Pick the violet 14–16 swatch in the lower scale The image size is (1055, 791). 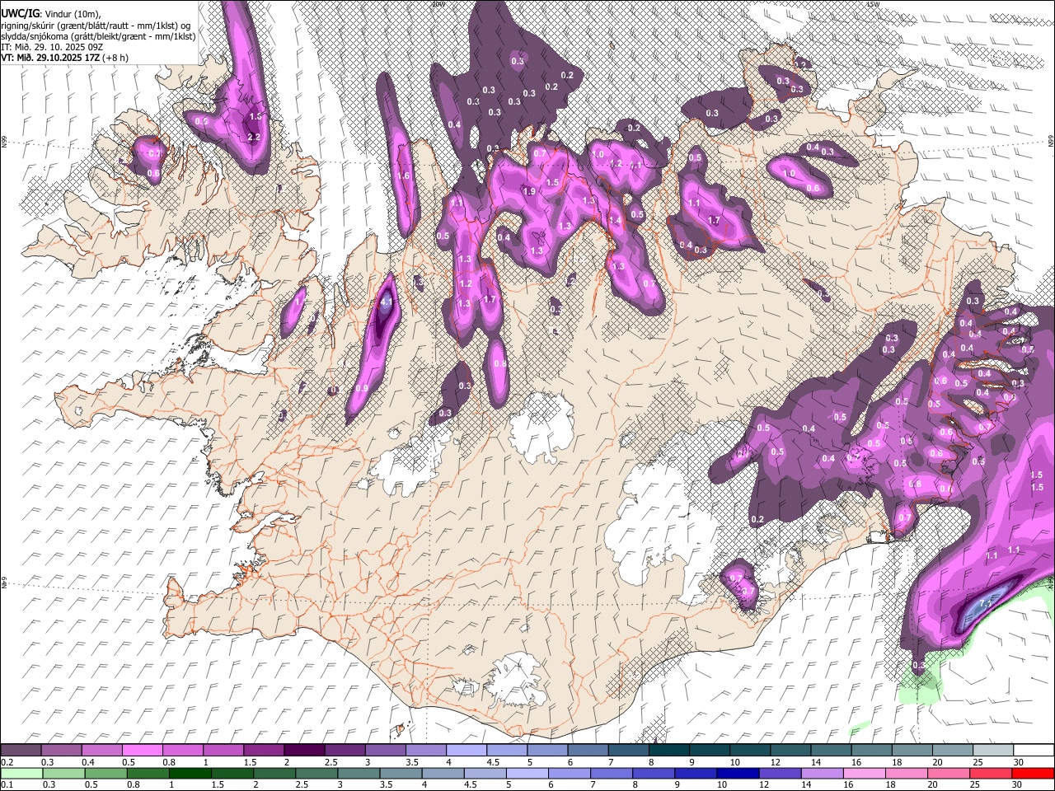(x=822, y=773)
